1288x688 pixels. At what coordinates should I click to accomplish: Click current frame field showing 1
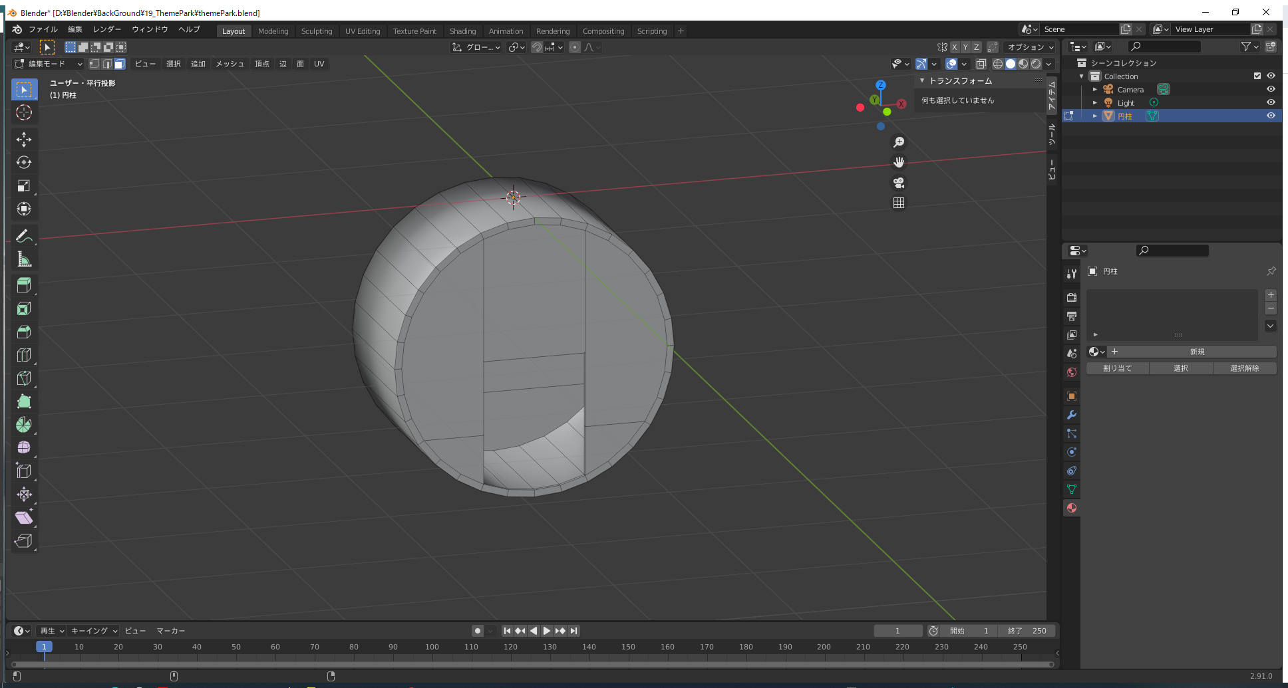pos(897,631)
